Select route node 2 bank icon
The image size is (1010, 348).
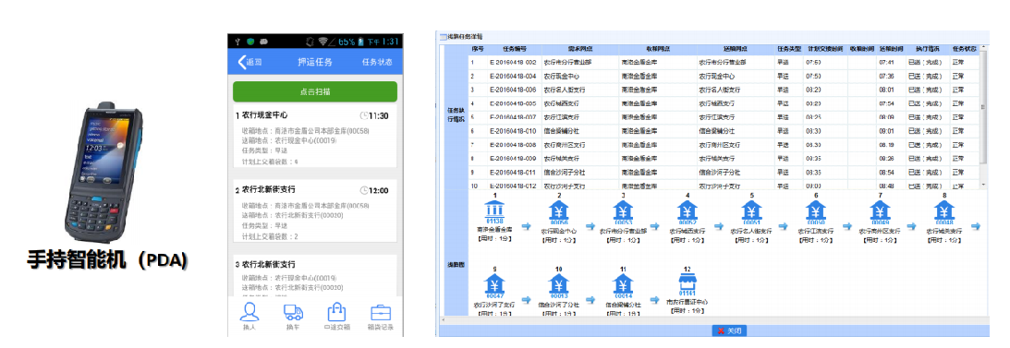click(558, 211)
